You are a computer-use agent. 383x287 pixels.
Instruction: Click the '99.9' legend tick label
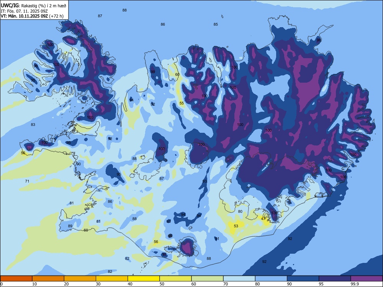click(x=355, y=284)
